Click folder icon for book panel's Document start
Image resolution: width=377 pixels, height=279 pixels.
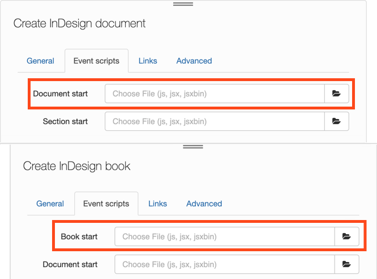[x=346, y=264]
